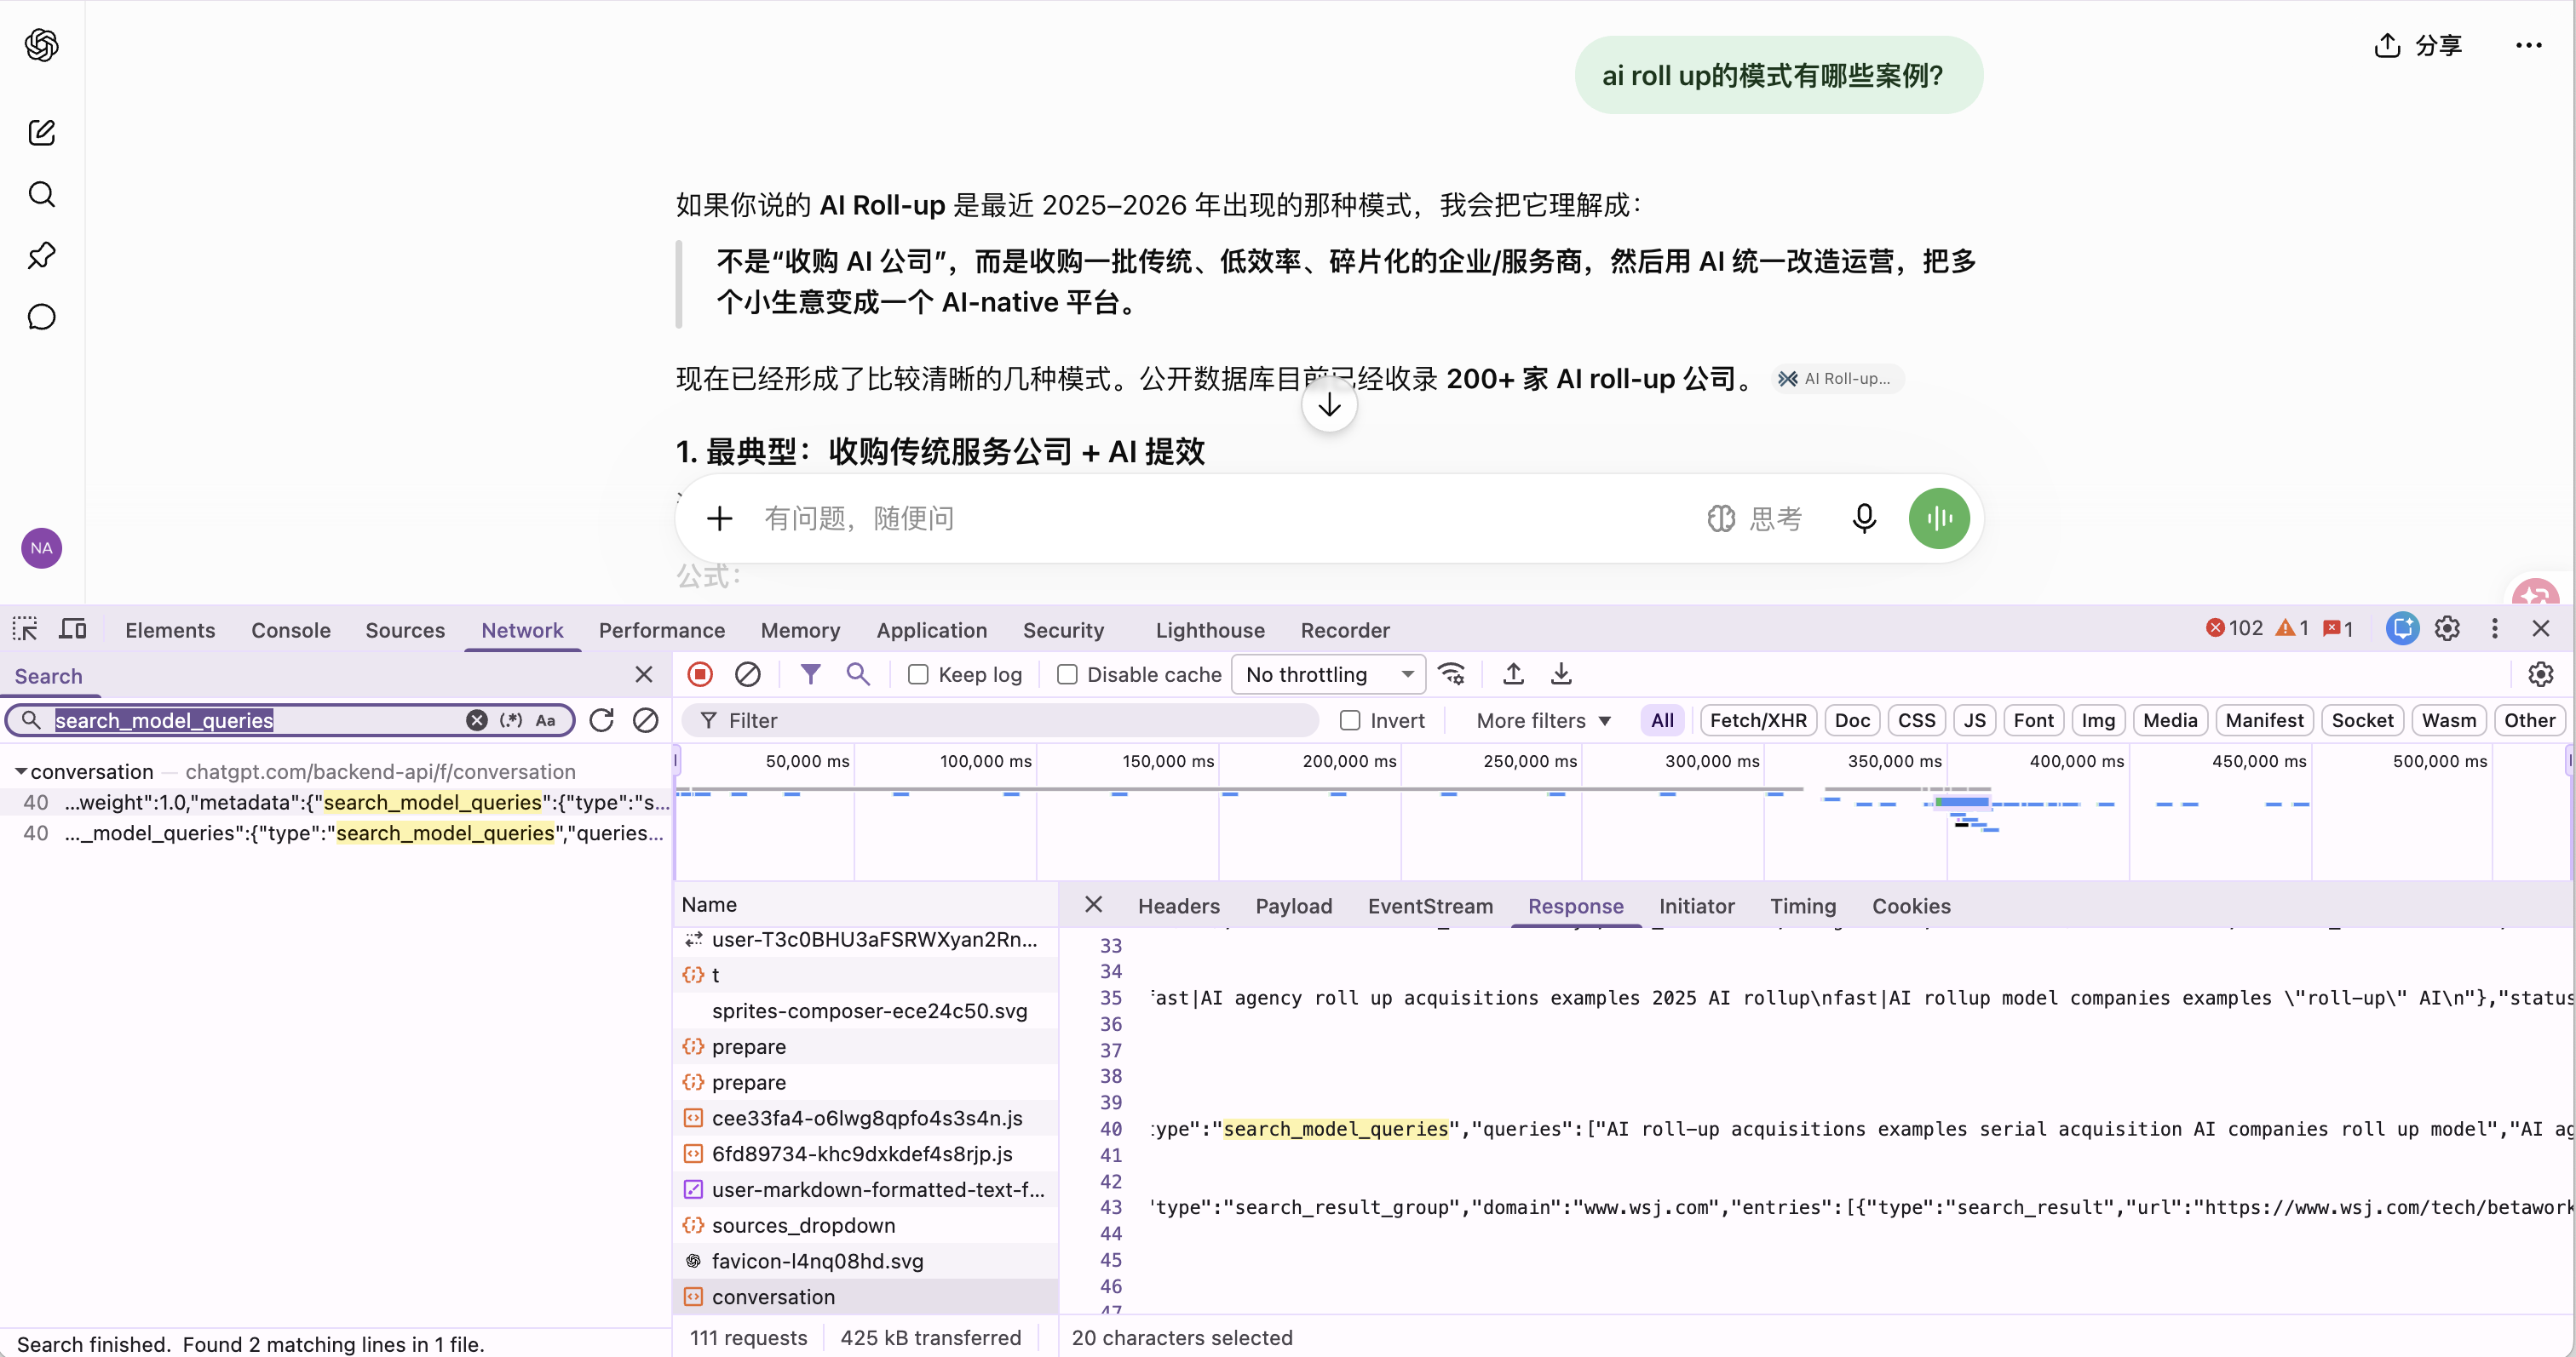Export HAR file with download arrow
Image resolution: width=2576 pixels, height=1357 pixels.
click(x=1560, y=674)
